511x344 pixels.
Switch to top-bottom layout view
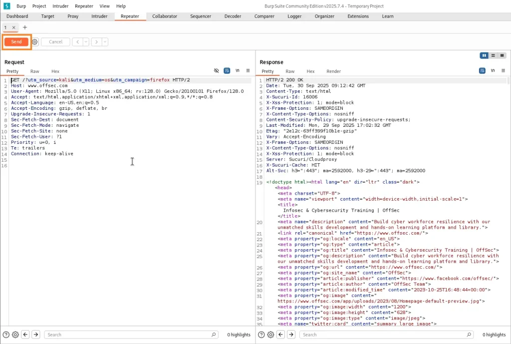[493, 55]
